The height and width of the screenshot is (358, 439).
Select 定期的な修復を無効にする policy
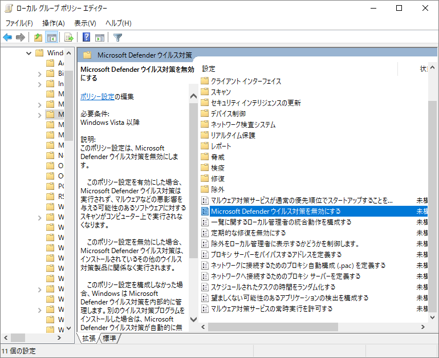pos(314,233)
